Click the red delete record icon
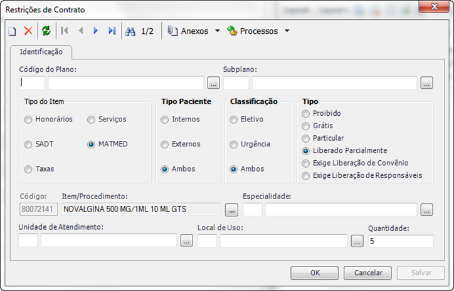Image resolution: width=454 pixels, height=291 pixels. point(28,31)
